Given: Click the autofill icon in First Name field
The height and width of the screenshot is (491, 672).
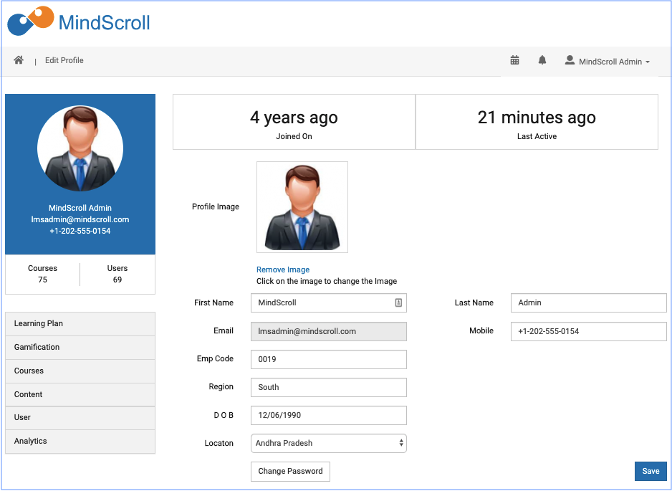Looking at the screenshot, I should coord(398,302).
